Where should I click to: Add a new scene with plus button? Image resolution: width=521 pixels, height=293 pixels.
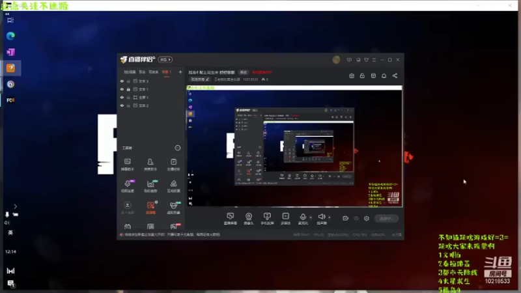coord(180,72)
